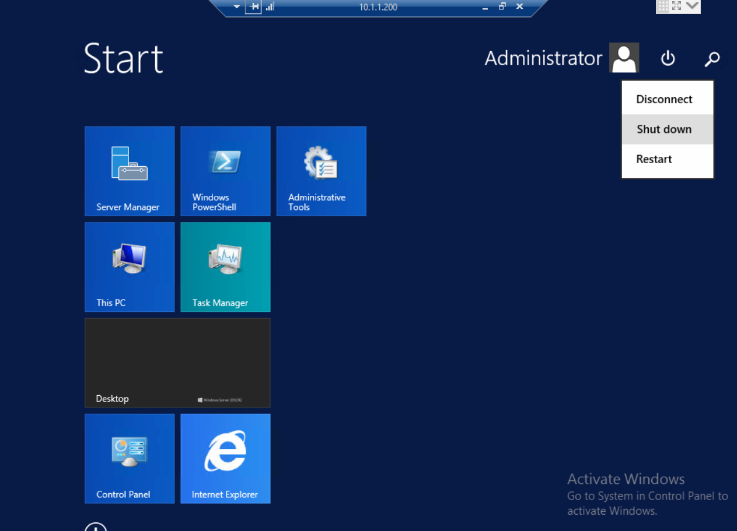The image size is (737, 531).
Task: Expand the chevron in the top-right toolbar
Action: pyautogui.click(x=692, y=6)
